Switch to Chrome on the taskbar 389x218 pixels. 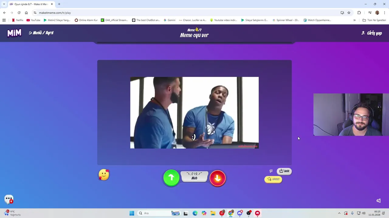click(x=231, y=213)
